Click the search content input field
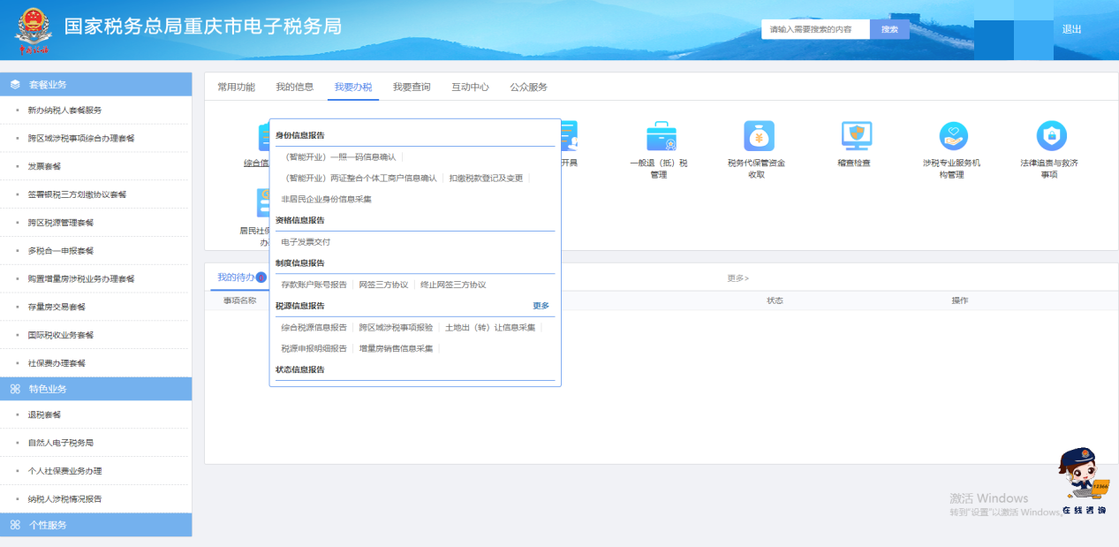This screenshot has width=1119, height=547. click(x=815, y=29)
